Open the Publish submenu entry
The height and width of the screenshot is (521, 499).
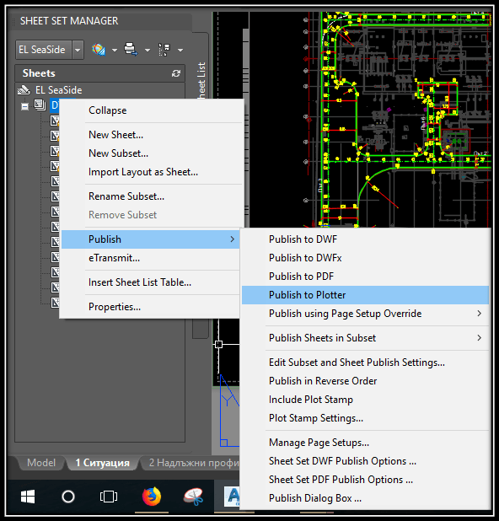pos(150,239)
